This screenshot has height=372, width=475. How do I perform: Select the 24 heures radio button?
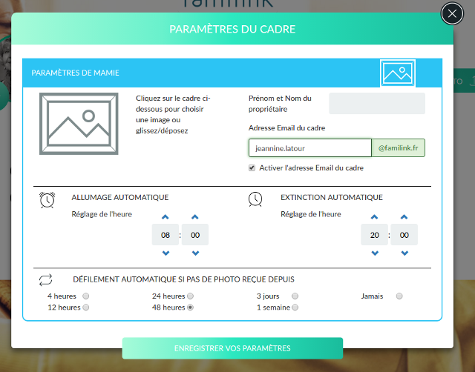[x=190, y=296]
